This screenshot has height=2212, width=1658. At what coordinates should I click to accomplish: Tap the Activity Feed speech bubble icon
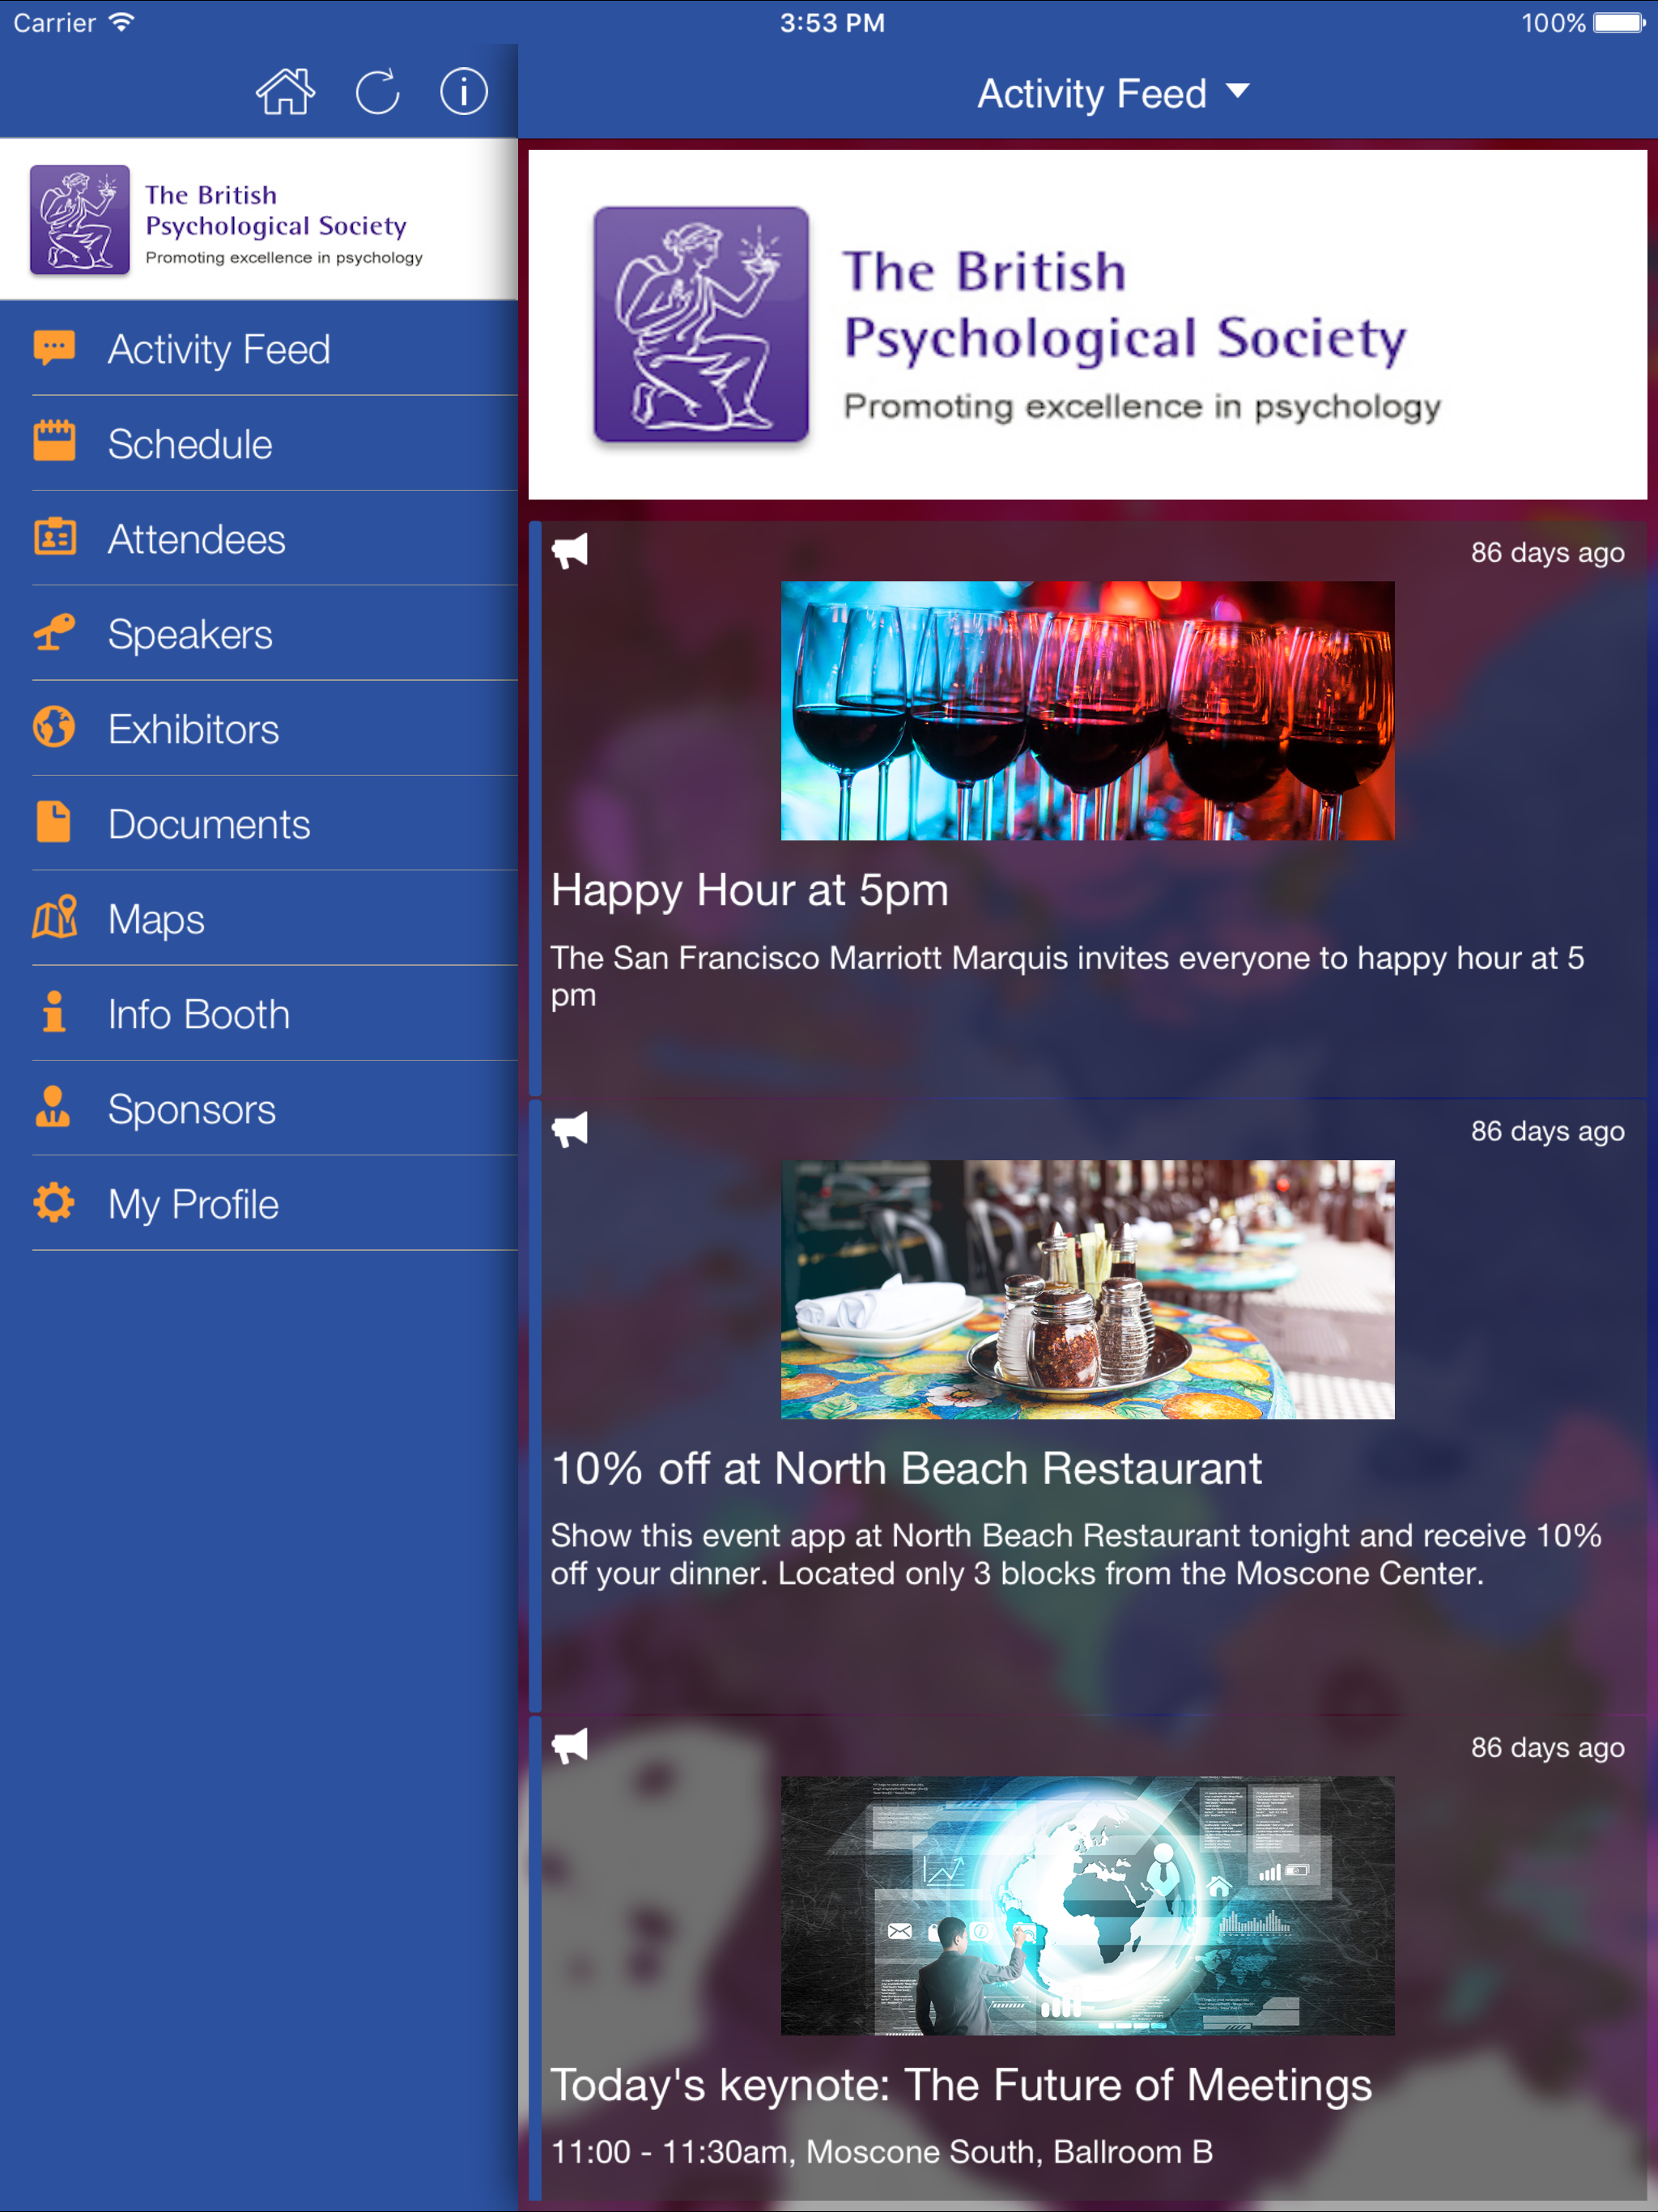(x=54, y=348)
